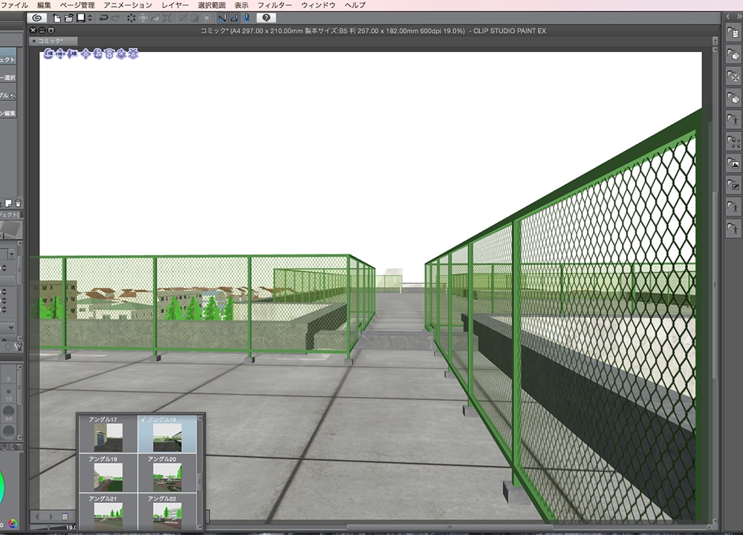This screenshot has height=535, width=743.
Task: Enable the snap to ruler toggle in the toolbar
Action: coord(221,19)
